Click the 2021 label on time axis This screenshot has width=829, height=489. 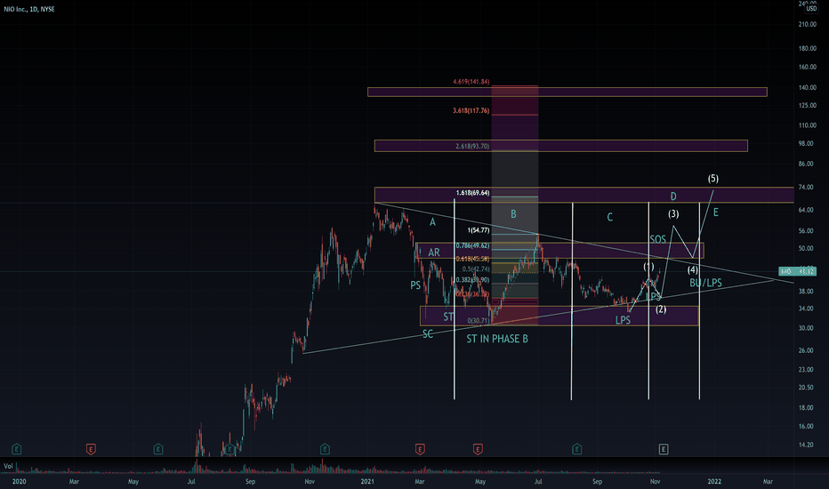[x=367, y=482]
